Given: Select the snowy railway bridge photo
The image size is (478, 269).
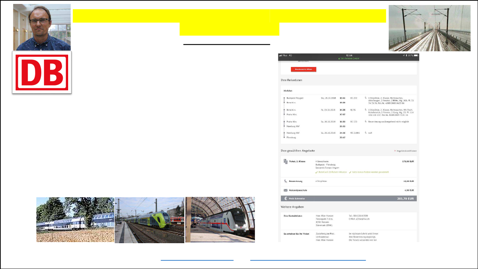Looking at the screenshot, I should (x=429, y=28).
